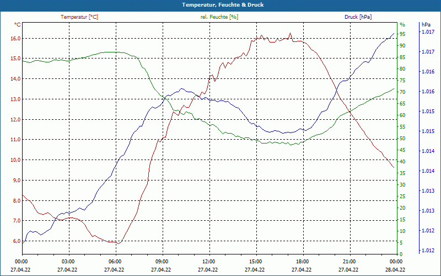Click the 21:00 time axis label
This screenshot has width=441, height=276.
tap(348, 262)
